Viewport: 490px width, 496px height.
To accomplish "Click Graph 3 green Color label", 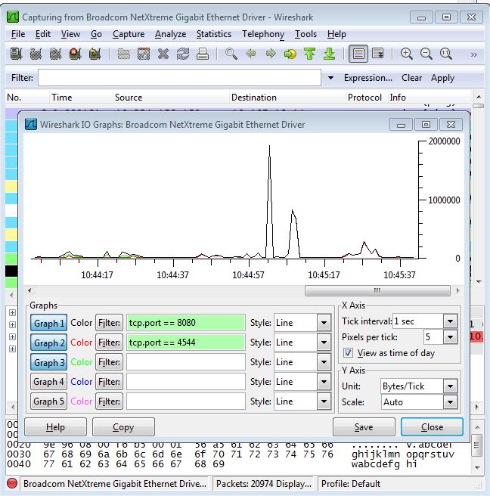I will pos(82,362).
